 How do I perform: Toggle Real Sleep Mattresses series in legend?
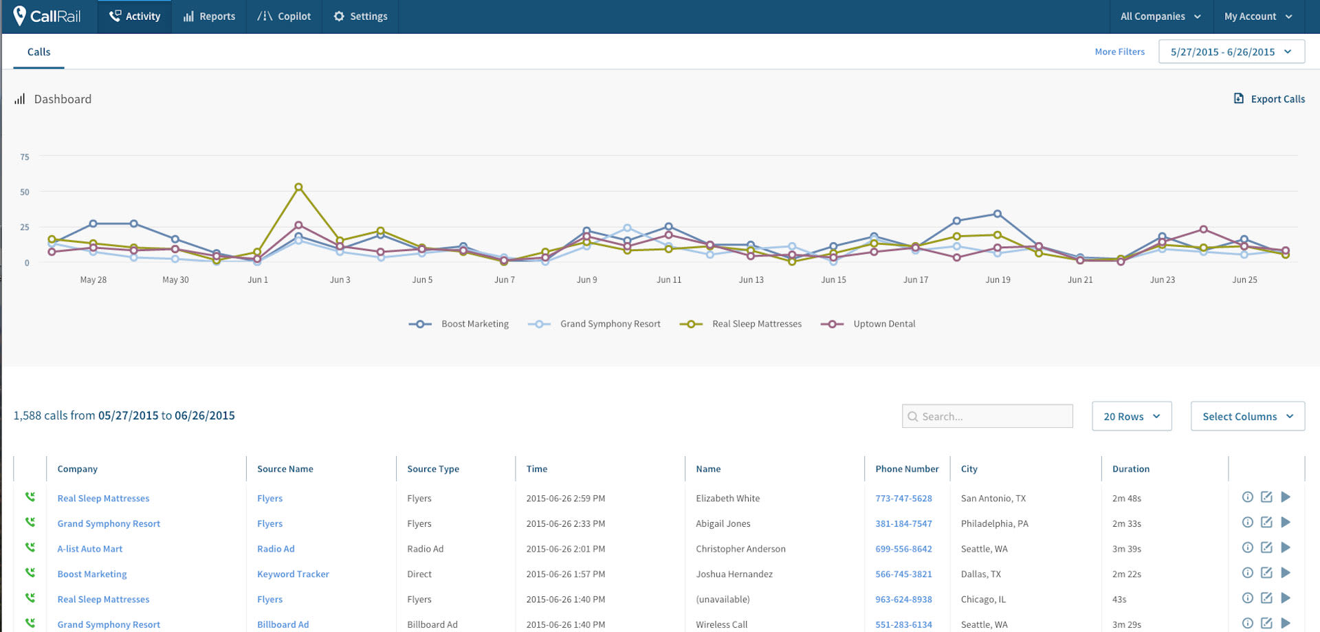[x=740, y=324]
